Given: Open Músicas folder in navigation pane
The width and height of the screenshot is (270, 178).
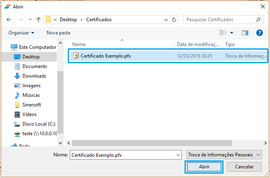Looking at the screenshot, I should (31, 95).
